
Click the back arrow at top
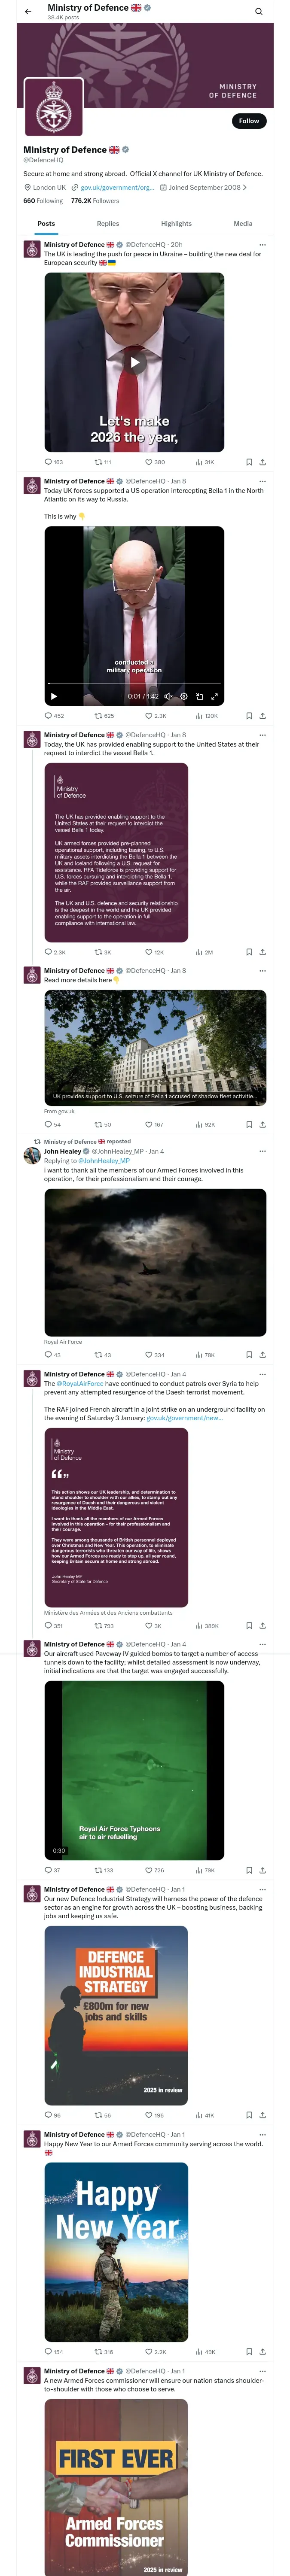(28, 11)
